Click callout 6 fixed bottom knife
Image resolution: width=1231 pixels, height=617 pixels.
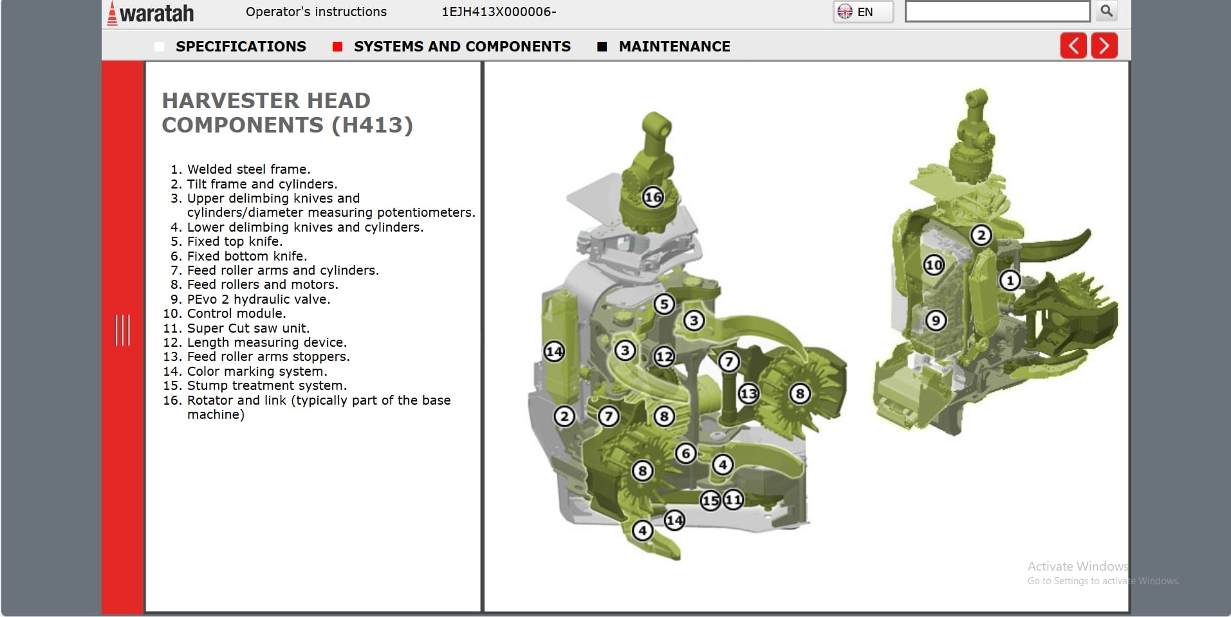[686, 454]
